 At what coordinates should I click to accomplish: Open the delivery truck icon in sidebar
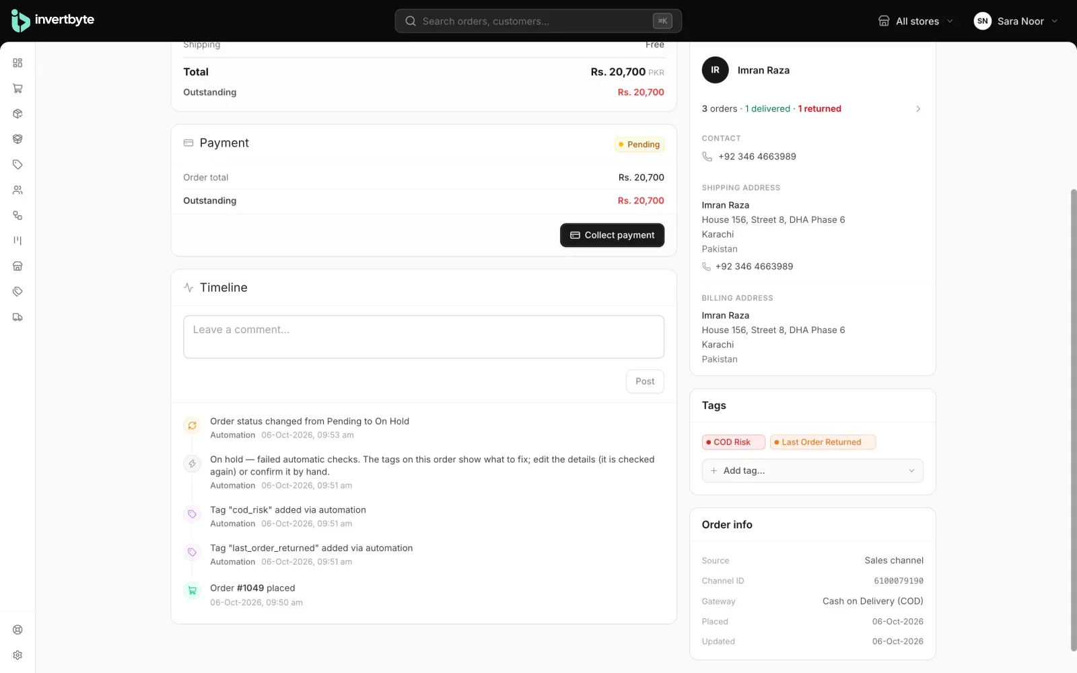click(18, 317)
